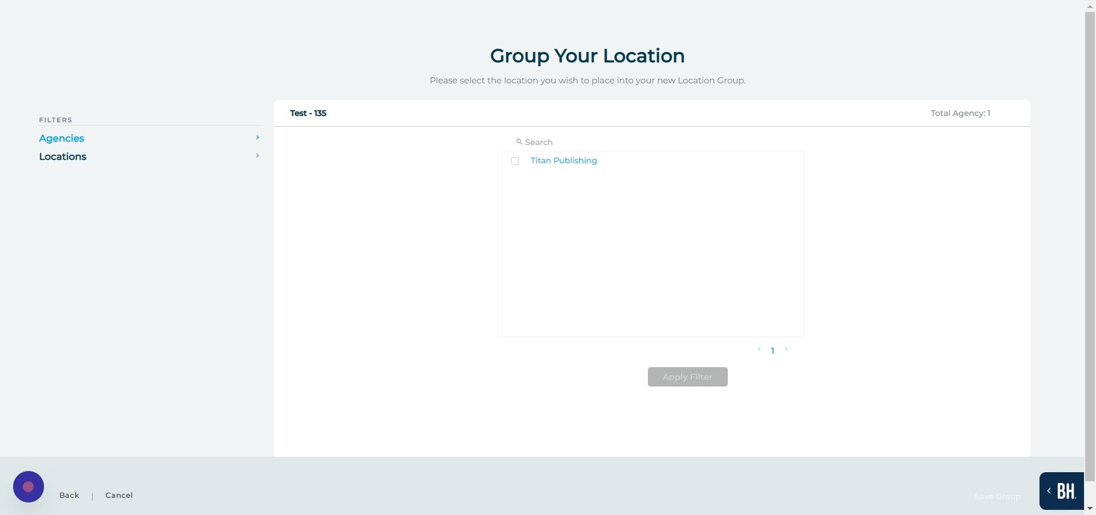
Task: Focus the agency Search field
Action: [652, 142]
